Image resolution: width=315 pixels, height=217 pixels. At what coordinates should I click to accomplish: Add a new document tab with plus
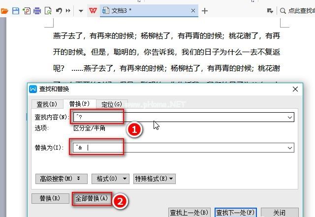(x=205, y=10)
